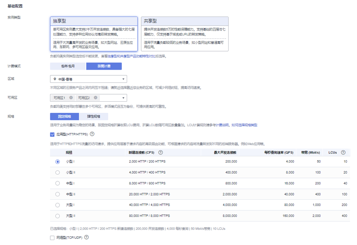Click the 带宽 (Mbit/s) column header

pyautogui.click(x=310, y=152)
